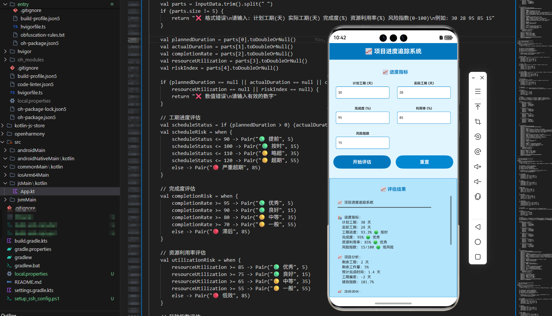Collapse the androidNativeMain\kotlin folder
Screen dimensions: 552x316
[5, 158]
